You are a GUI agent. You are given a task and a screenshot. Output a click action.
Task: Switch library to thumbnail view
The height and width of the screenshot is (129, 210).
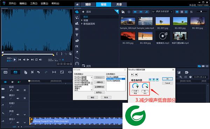[x=186, y=12]
